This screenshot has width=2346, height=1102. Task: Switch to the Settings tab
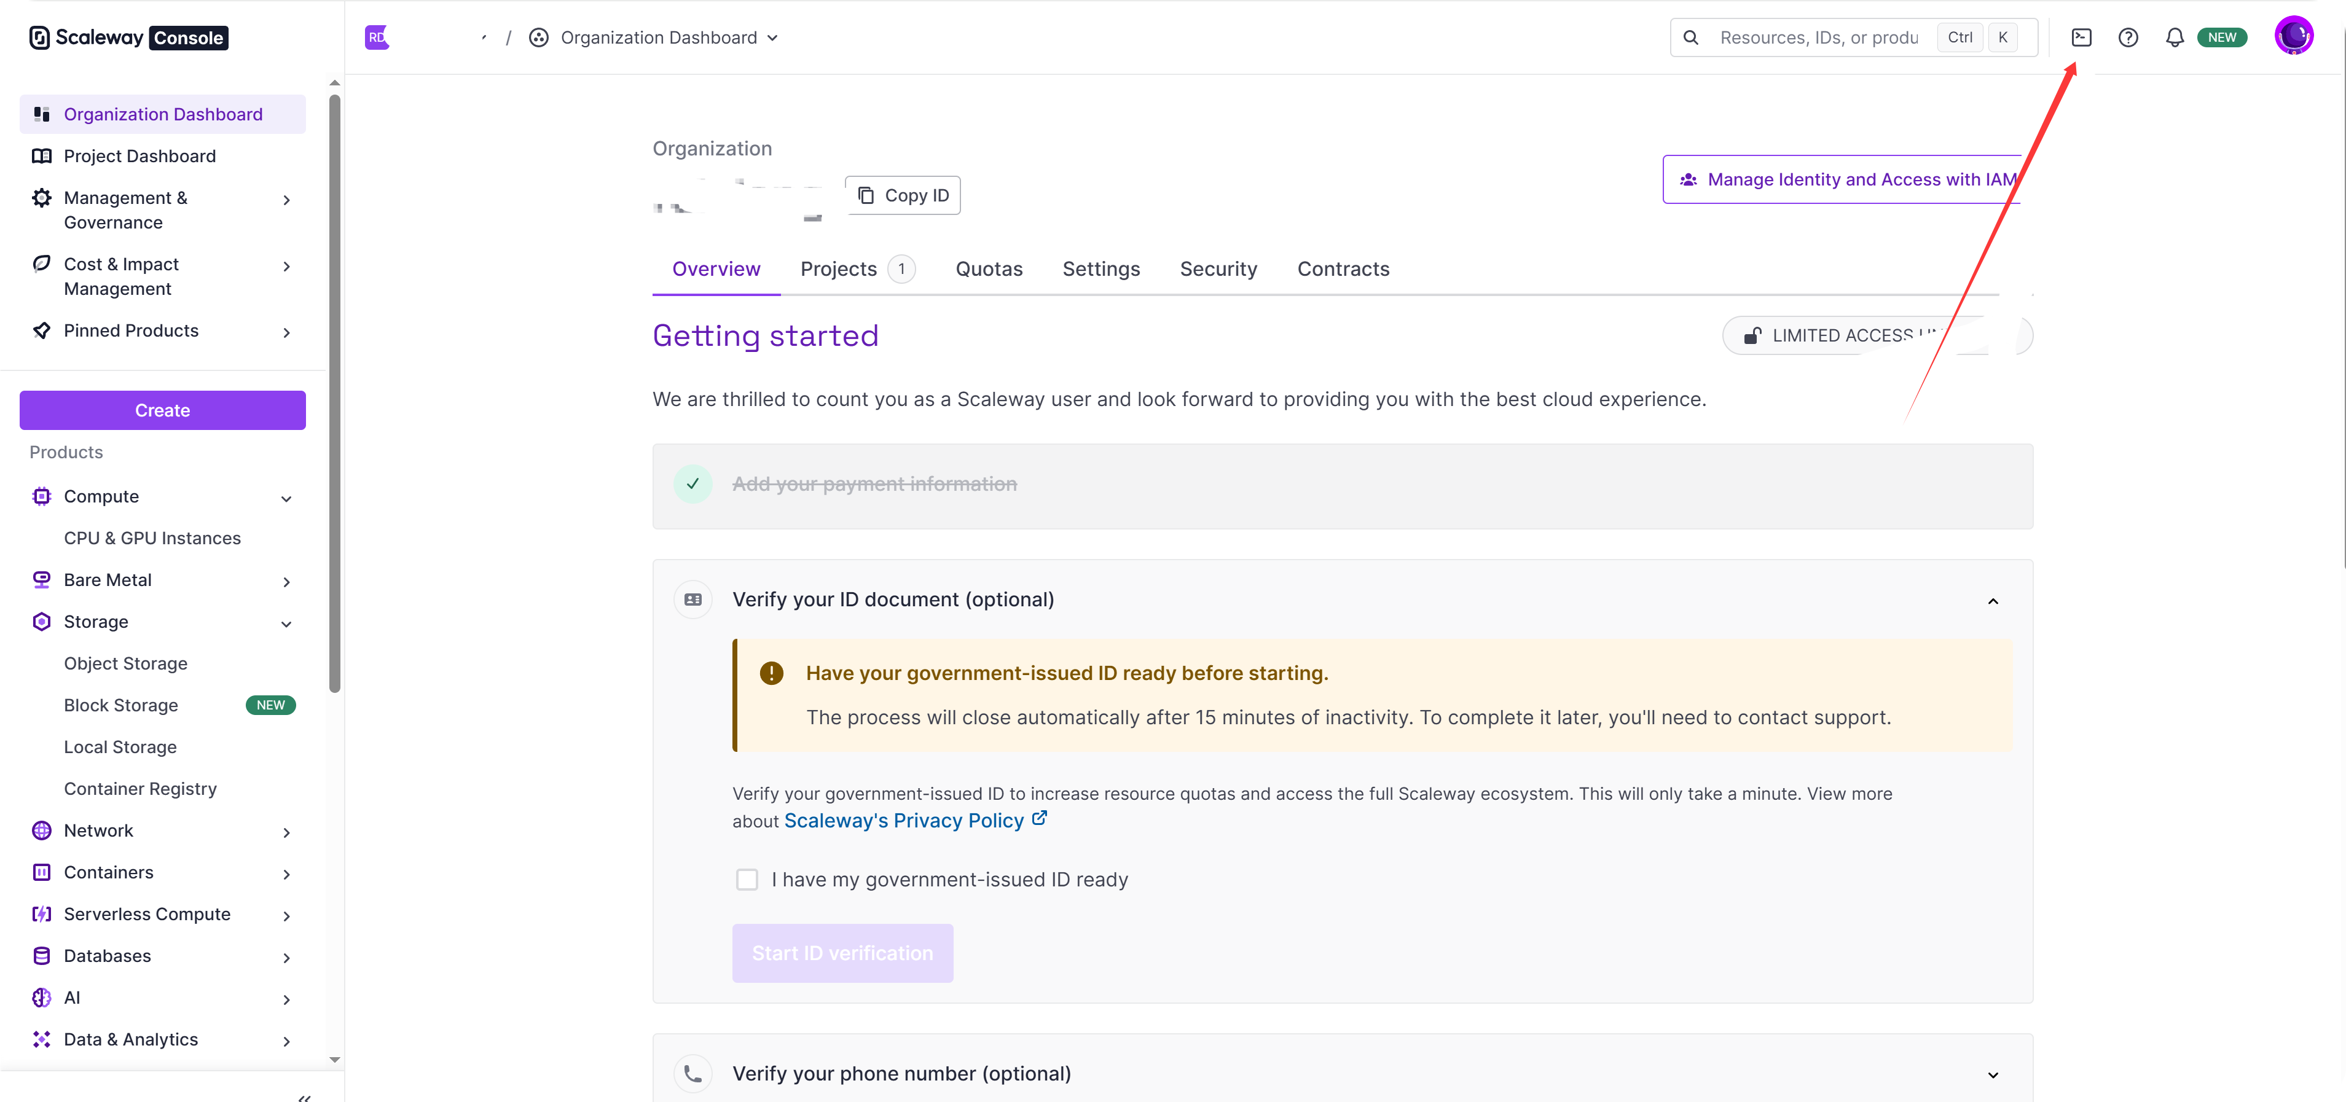pos(1101,270)
